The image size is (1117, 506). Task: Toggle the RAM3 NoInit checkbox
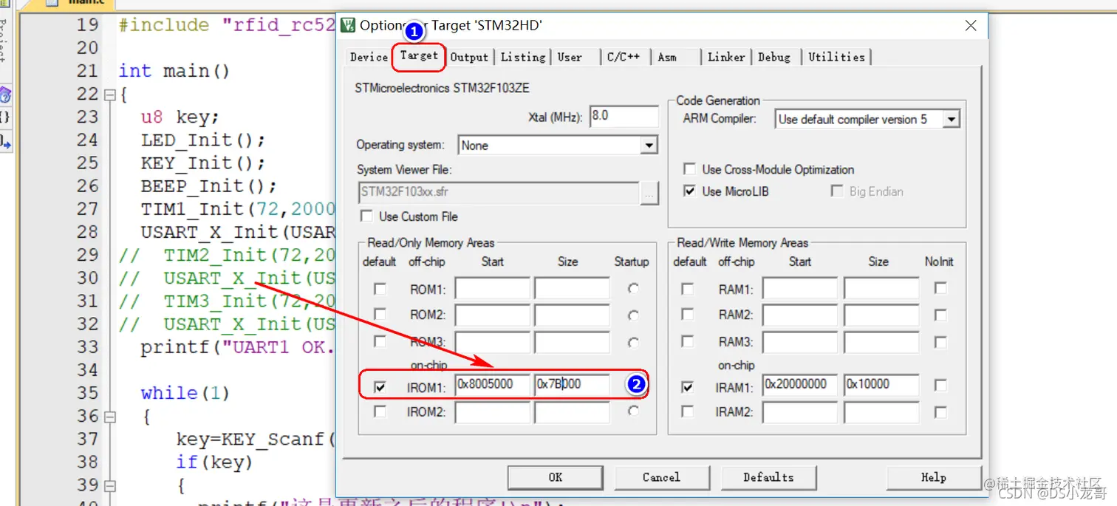(940, 342)
